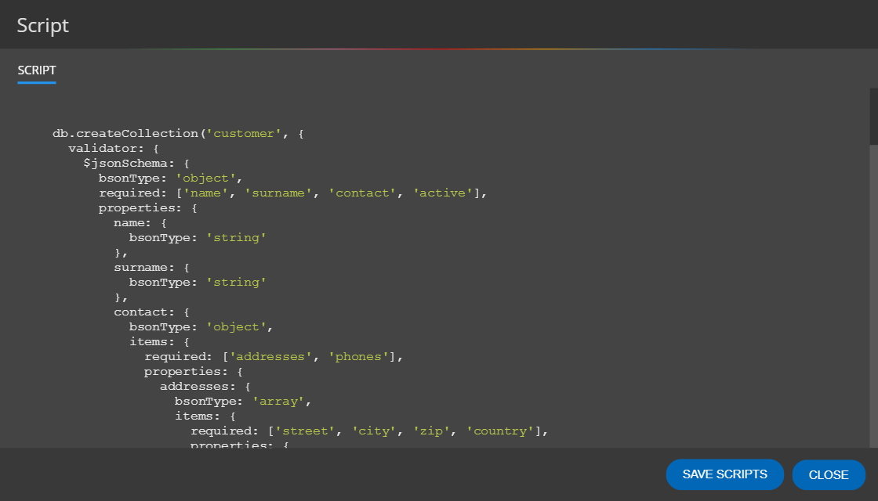Click the SAVE SCRIPTS button
The image size is (878, 501).
[724, 474]
